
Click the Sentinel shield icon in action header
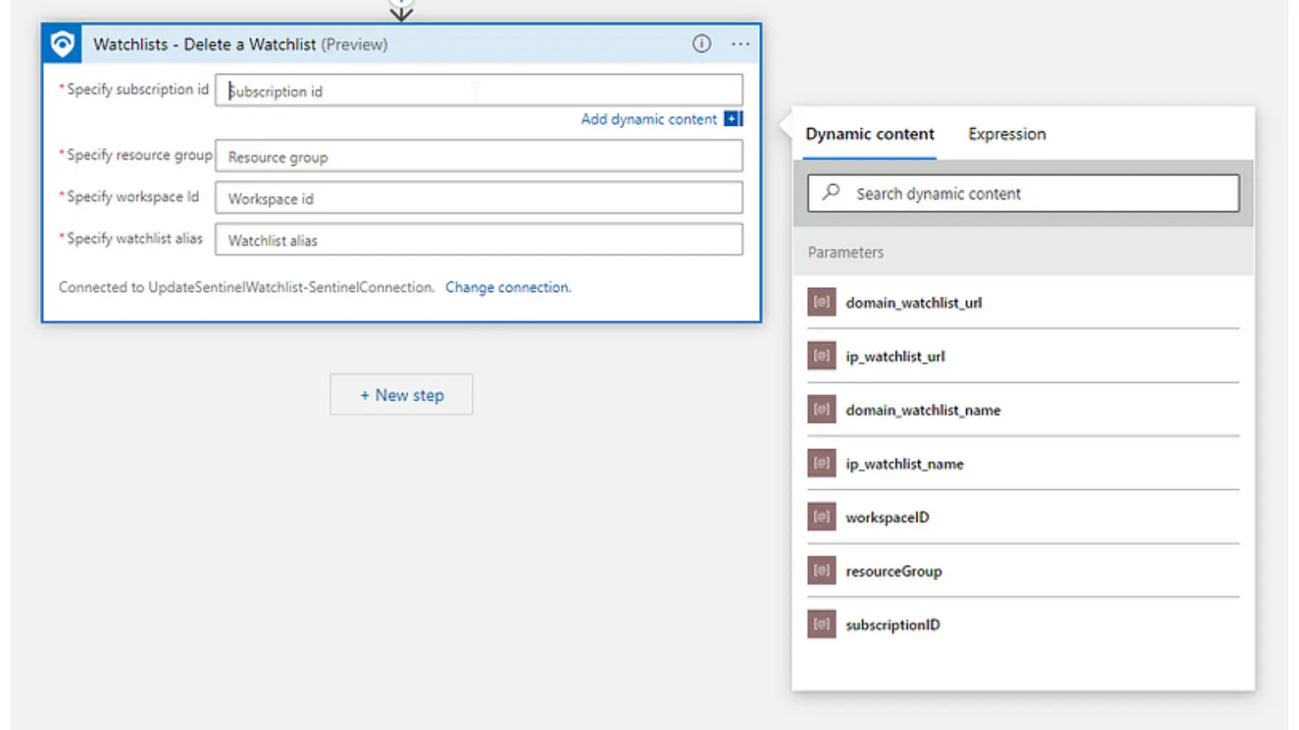62,44
